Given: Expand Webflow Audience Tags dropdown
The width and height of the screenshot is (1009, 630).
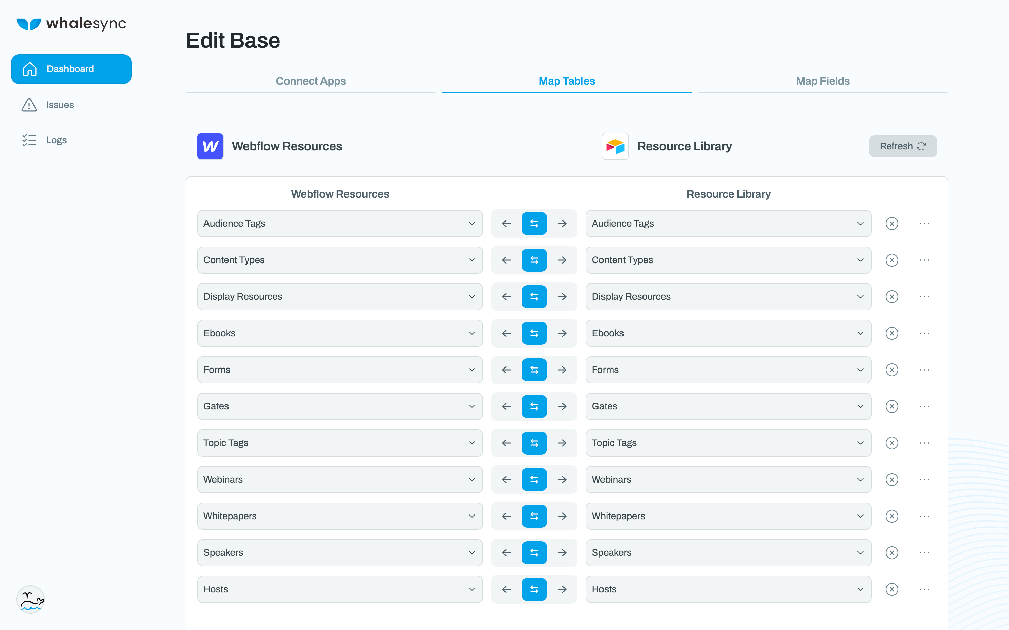Looking at the screenshot, I should coord(340,224).
